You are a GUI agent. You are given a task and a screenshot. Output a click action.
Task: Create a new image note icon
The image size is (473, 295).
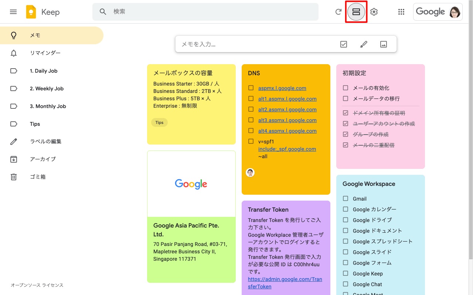384,44
